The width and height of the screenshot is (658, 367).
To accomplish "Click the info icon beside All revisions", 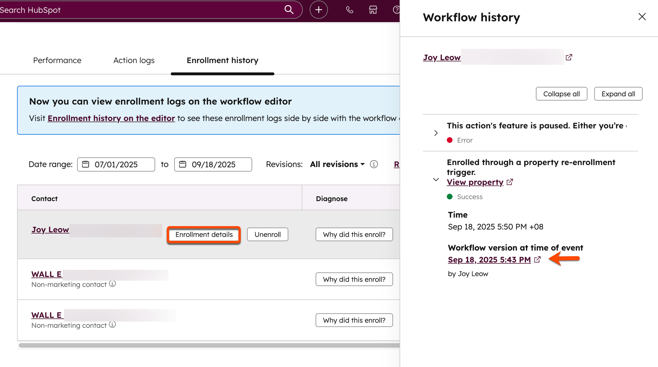I will pyautogui.click(x=374, y=164).
